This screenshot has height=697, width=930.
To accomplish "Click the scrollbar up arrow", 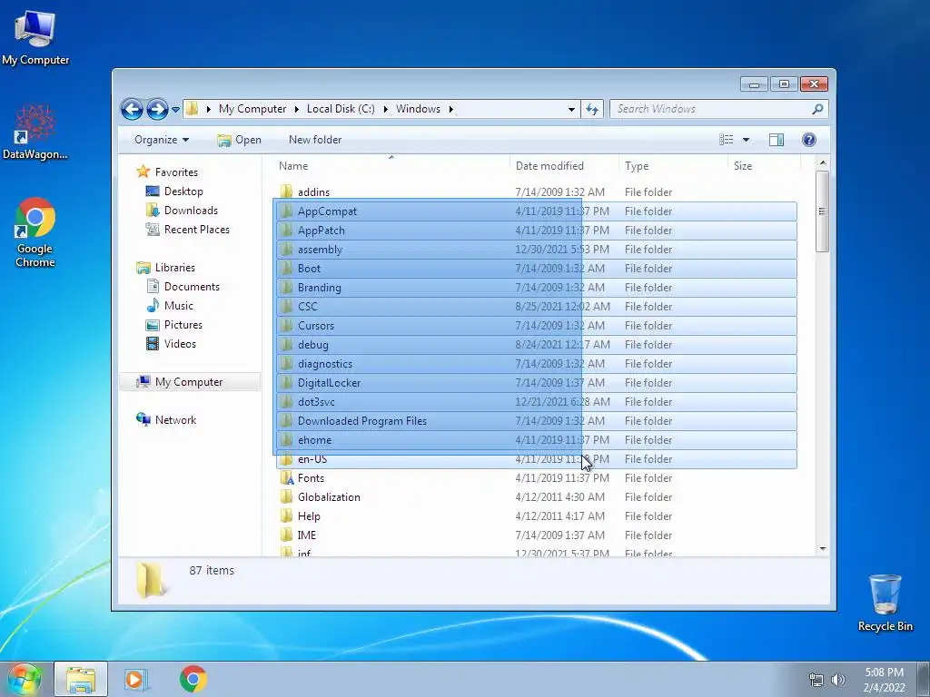I will [x=822, y=162].
